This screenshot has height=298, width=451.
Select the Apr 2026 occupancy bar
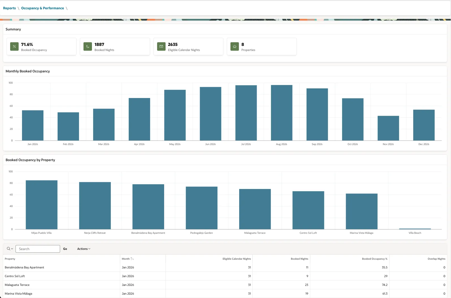coord(139,119)
